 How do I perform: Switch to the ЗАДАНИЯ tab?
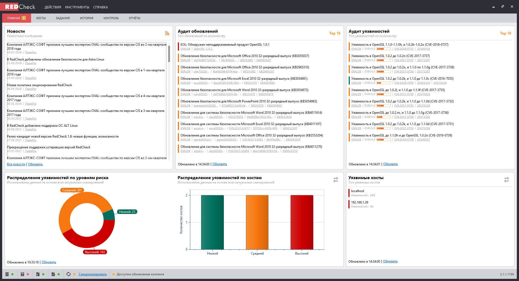tap(63, 18)
